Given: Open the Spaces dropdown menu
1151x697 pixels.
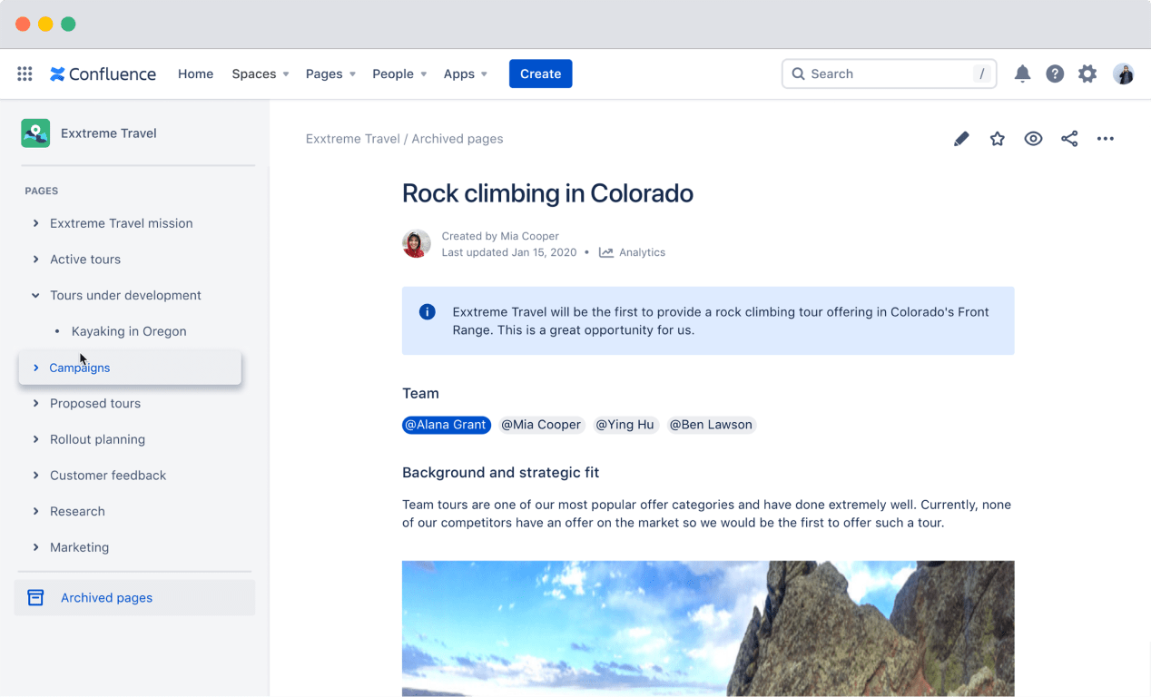Looking at the screenshot, I should tap(260, 74).
